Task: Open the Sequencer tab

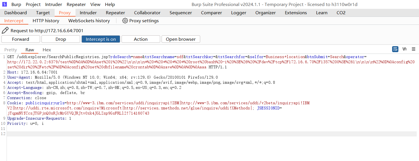Action: tap(181, 13)
